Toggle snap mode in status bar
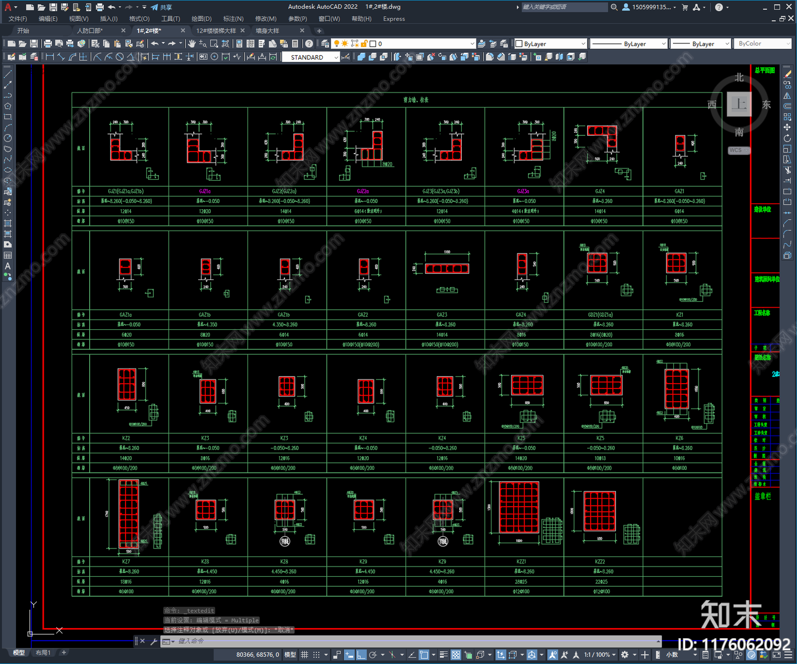This screenshot has height=664, width=797. coord(316,655)
